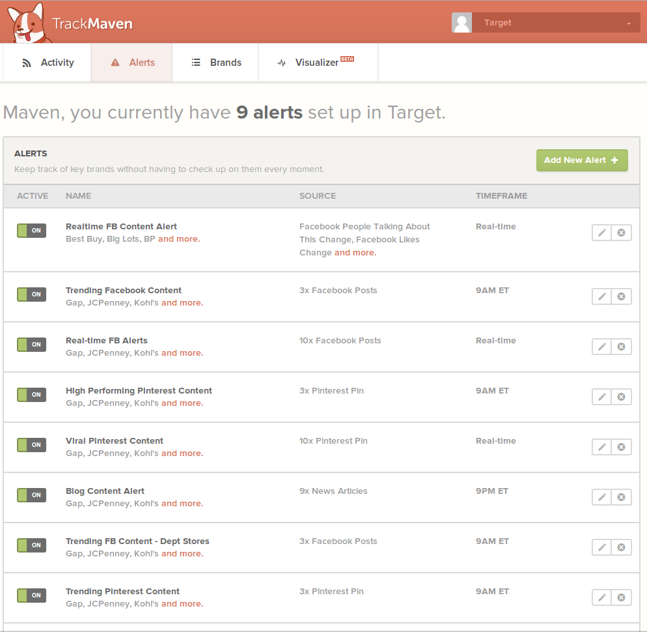Open the Target account dropdown

pos(556,22)
